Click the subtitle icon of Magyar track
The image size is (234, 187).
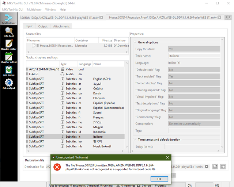click(x=63, y=127)
